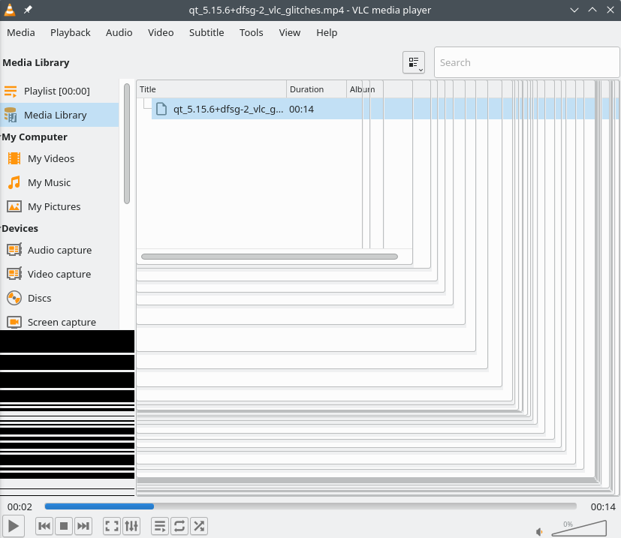Click the playlist horizontal scrollbar
Screen dimensions: 621x538
click(270, 257)
